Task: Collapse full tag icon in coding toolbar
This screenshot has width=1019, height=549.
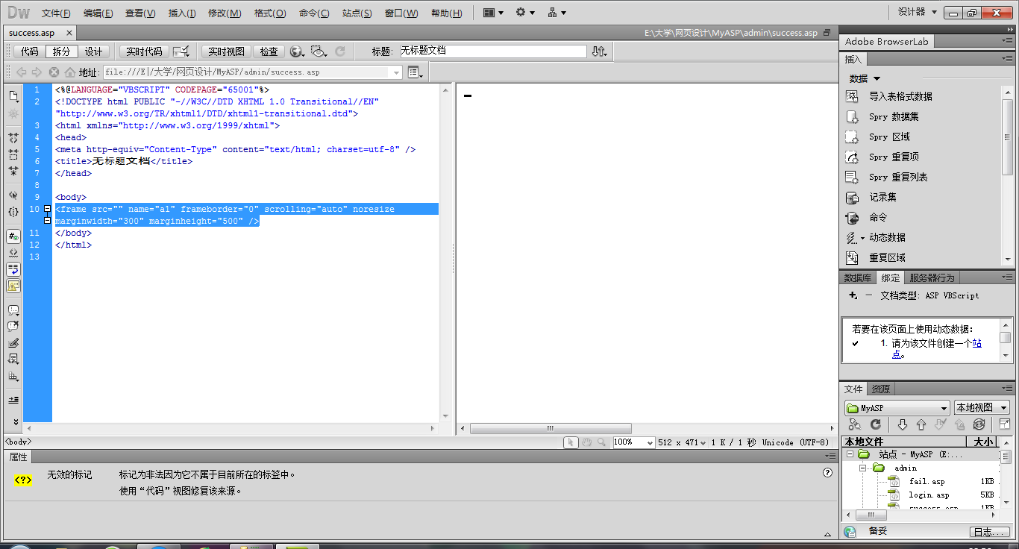Action: 13,138
